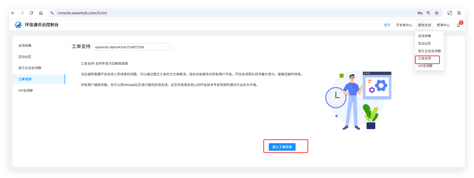This screenshot has height=178, width=474.
Task: Click the browser forward arrow
Action: (22, 13)
